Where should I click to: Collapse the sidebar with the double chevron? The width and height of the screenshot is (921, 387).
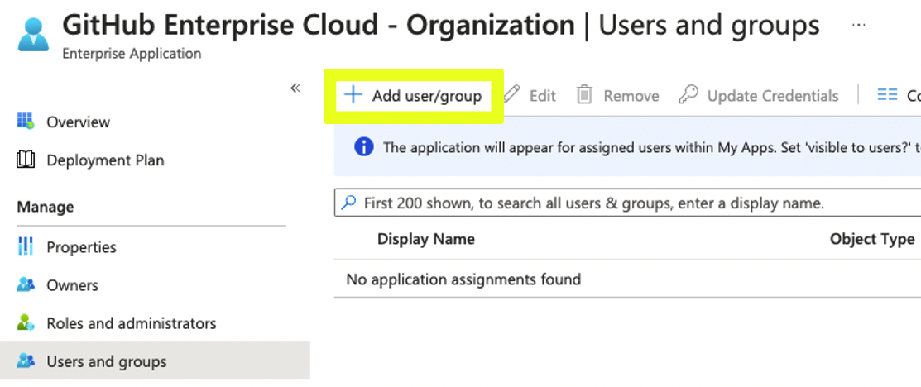coord(295,88)
